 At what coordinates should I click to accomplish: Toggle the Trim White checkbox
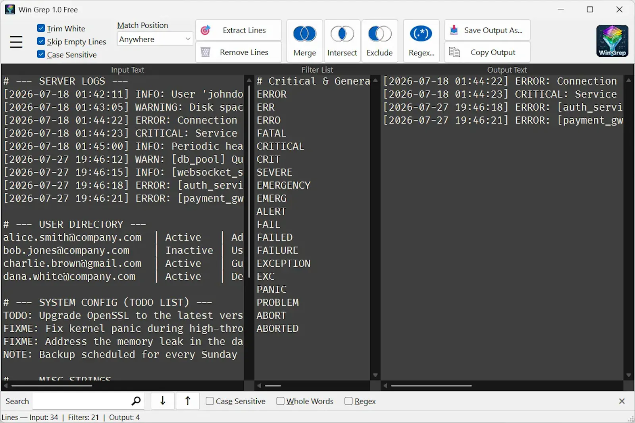click(x=41, y=28)
